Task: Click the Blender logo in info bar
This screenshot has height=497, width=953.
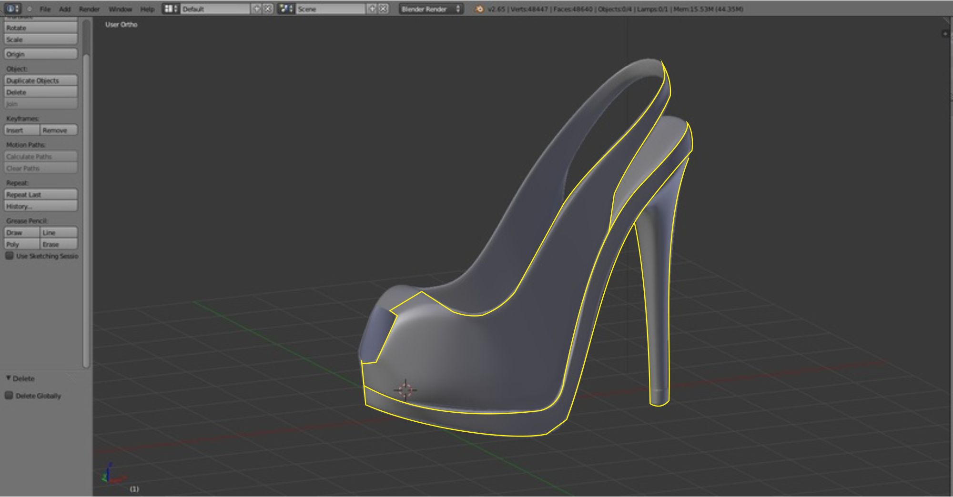Action: coord(479,9)
